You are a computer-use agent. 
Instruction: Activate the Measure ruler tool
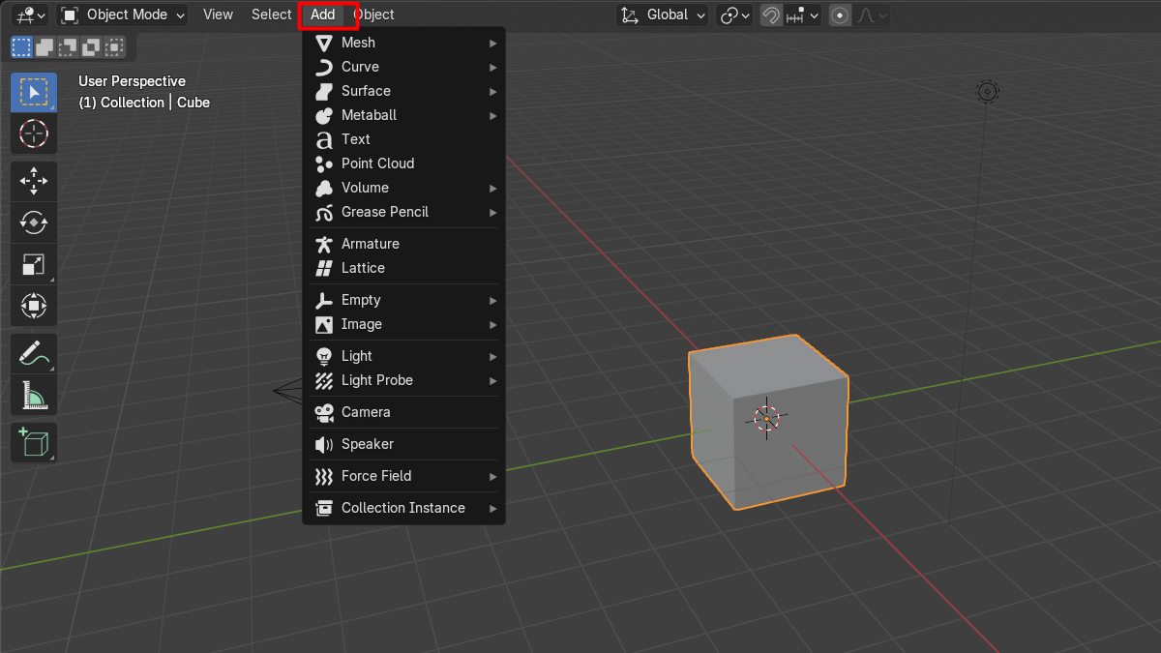[x=34, y=395]
